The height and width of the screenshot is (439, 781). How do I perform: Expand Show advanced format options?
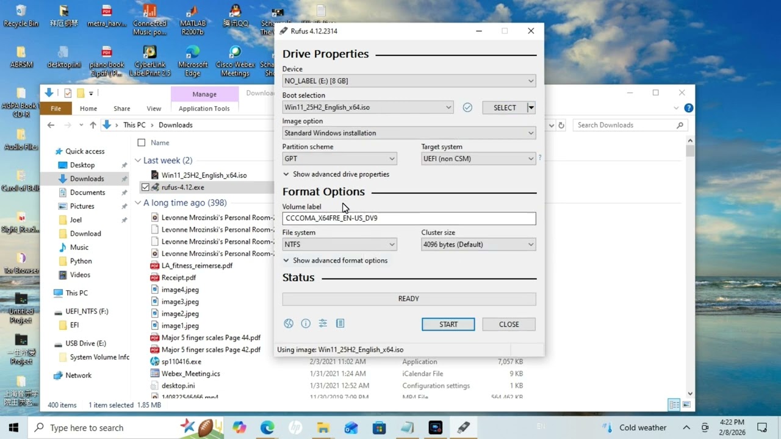pyautogui.click(x=335, y=260)
